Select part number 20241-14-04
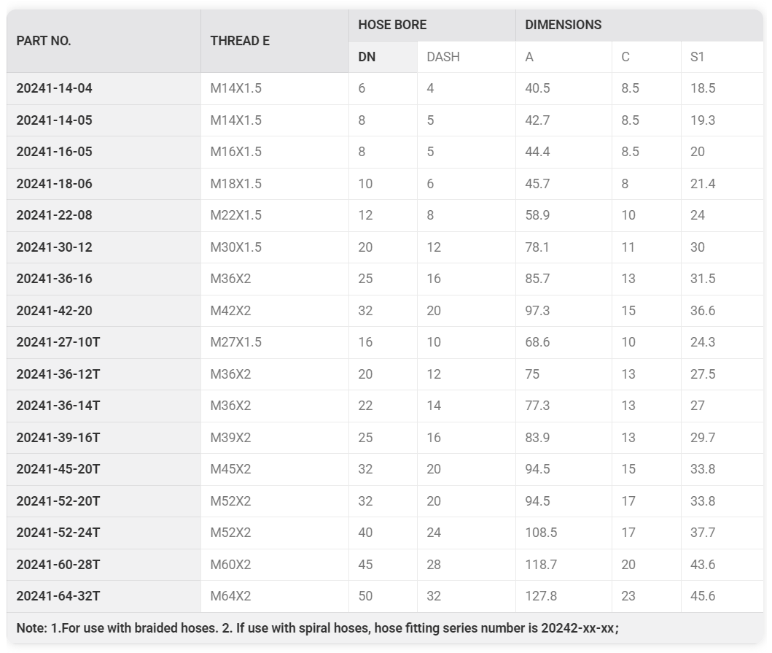Viewport: 772px width, 653px height. pyautogui.click(x=55, y=88)
